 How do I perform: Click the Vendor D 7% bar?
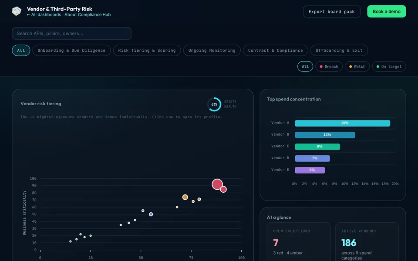point(312,158)
